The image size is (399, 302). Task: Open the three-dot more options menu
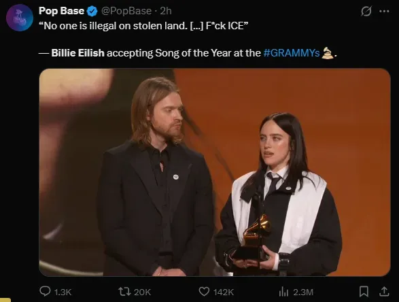pyautogui.click(x=384, y=11)
